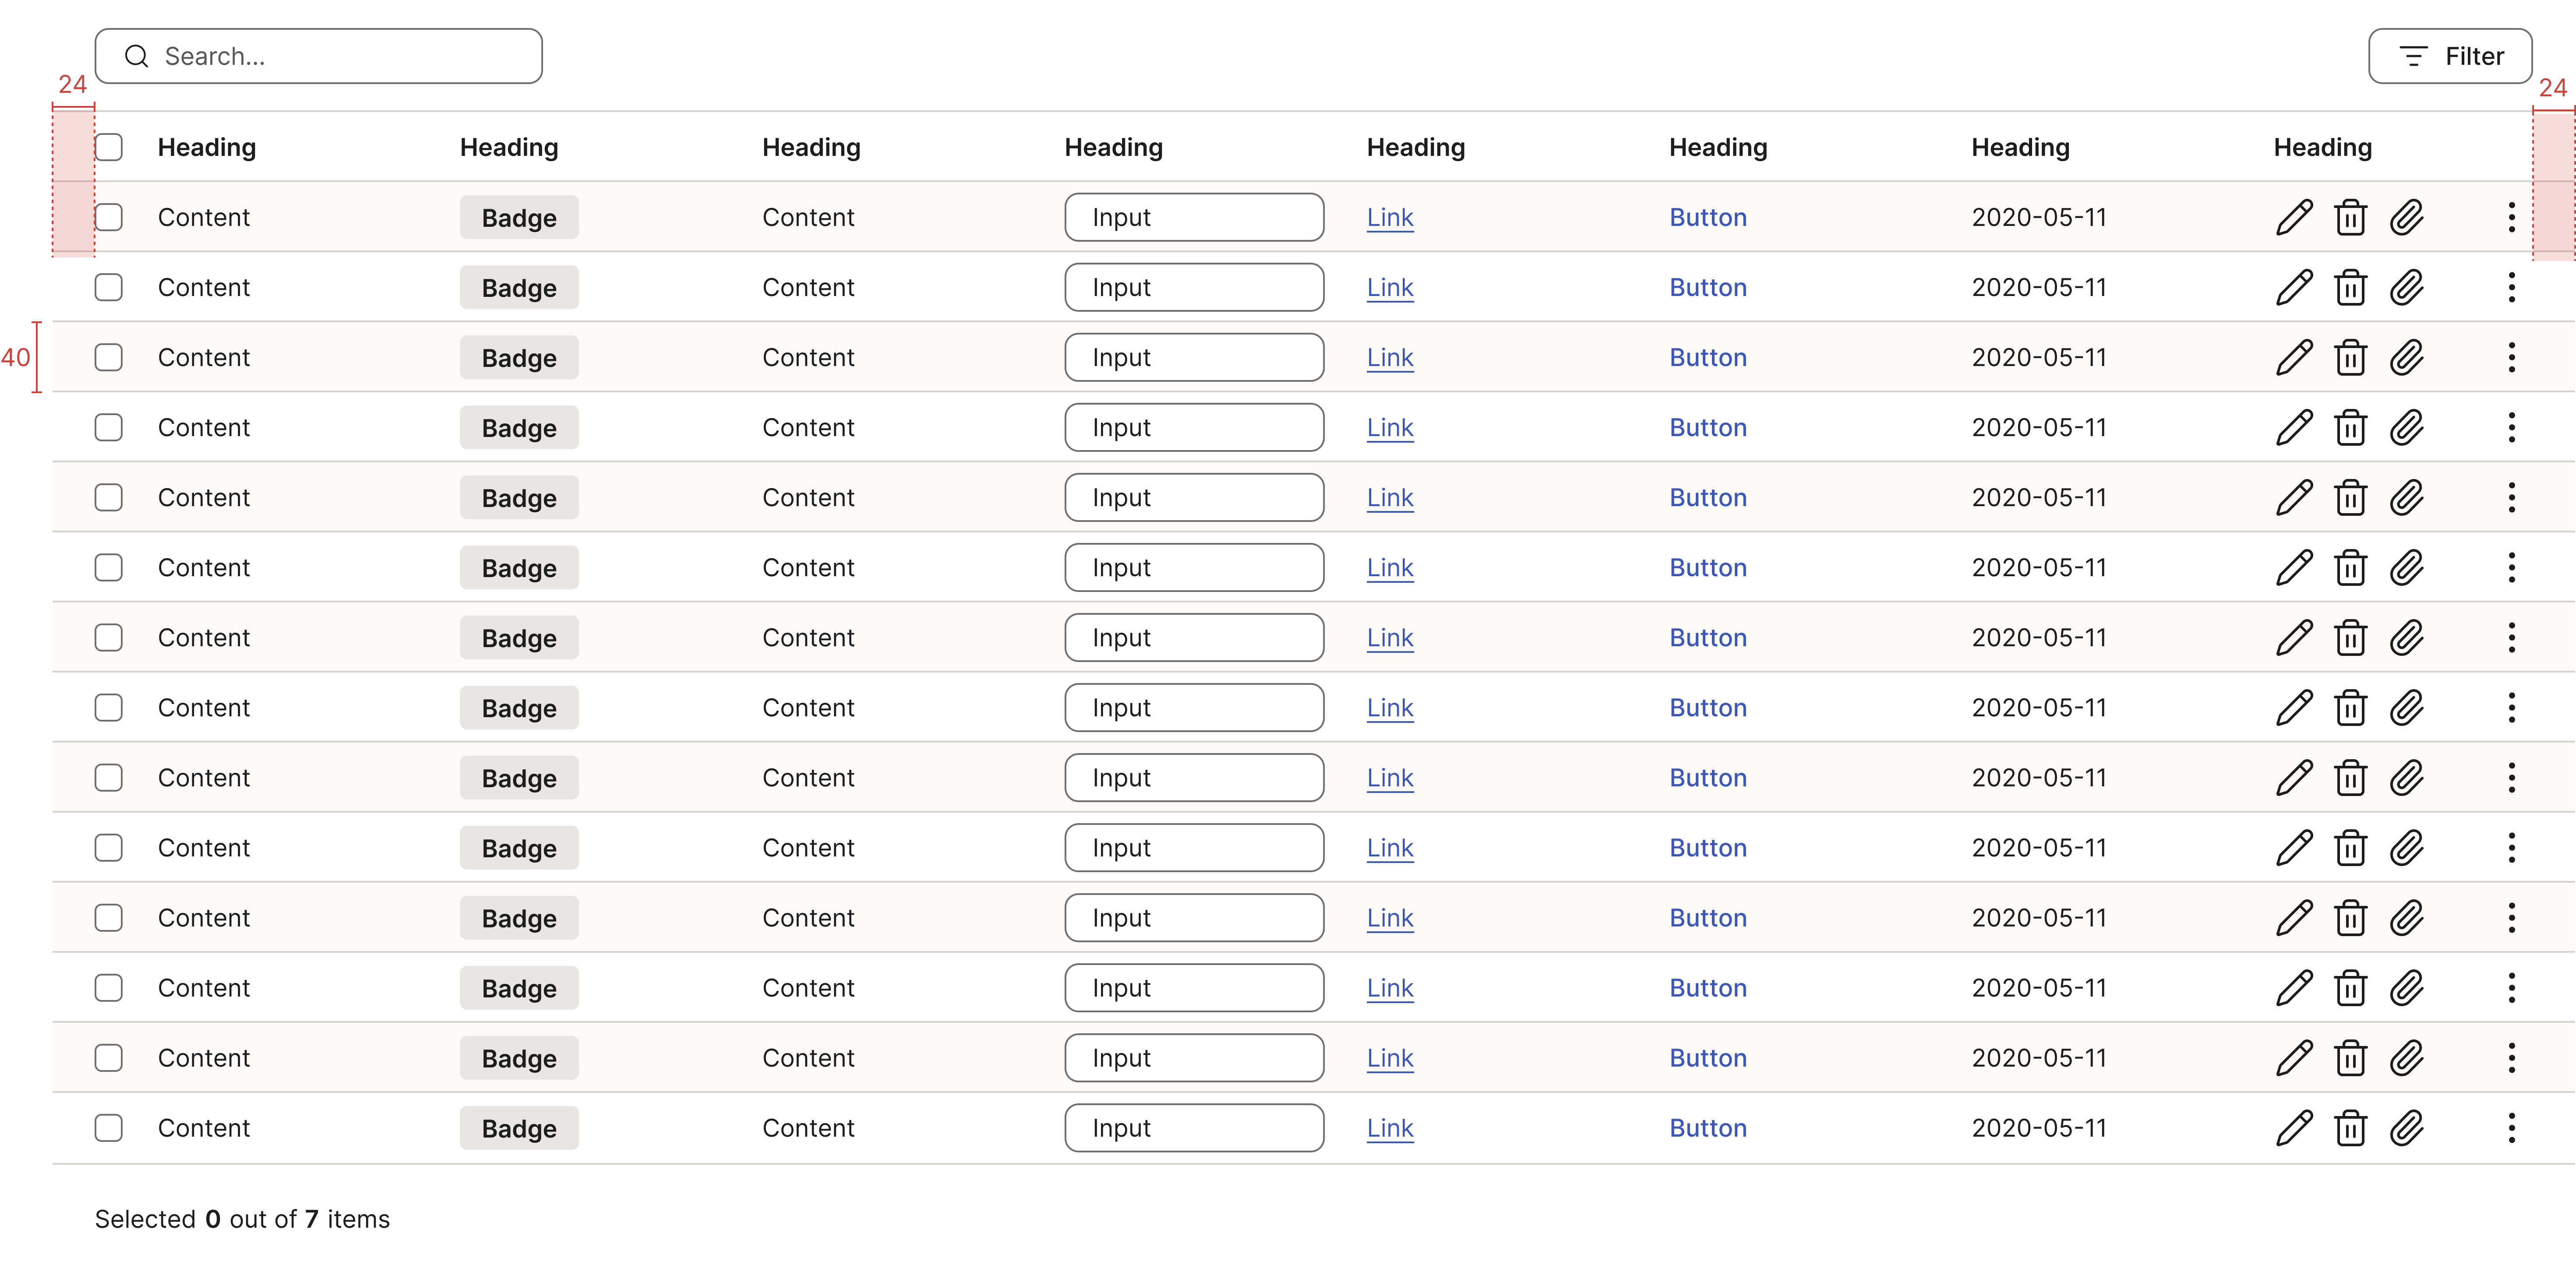Viewport: 2576px width, 1275px height.
Task: Click the paperclip icon in the third data row
Action: coord(2407,357)
